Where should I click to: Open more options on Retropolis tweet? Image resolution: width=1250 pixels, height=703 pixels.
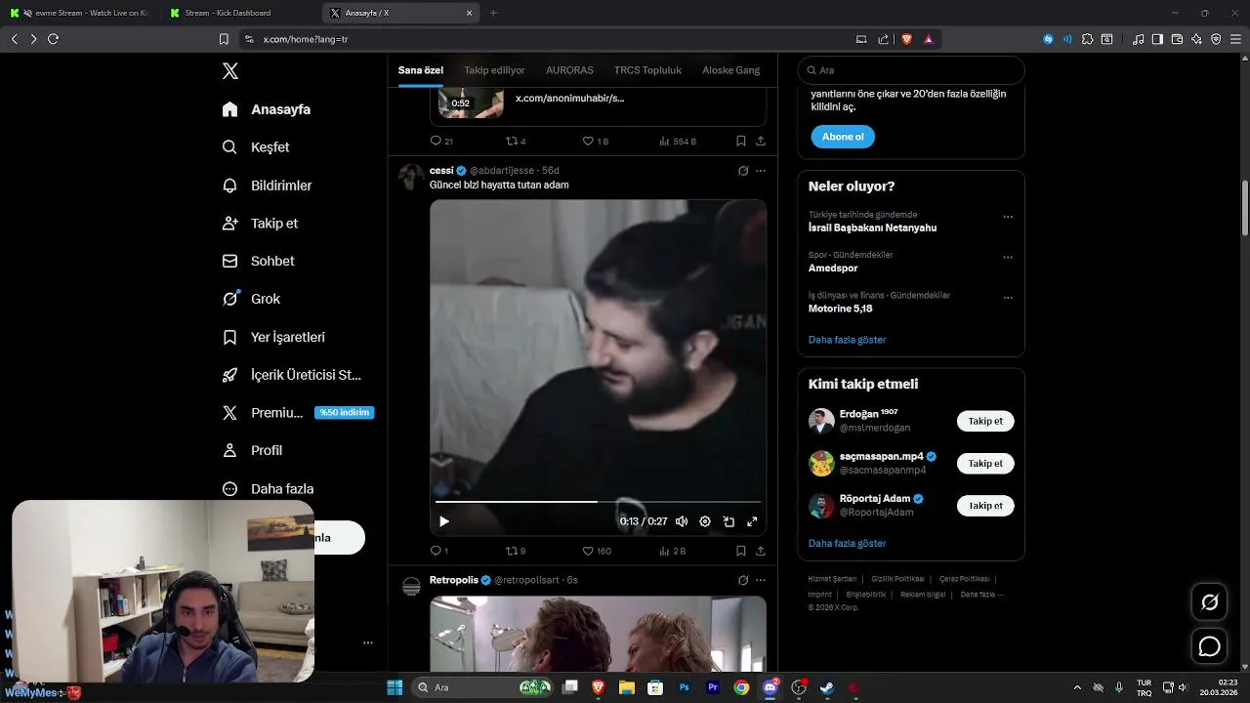761,580
